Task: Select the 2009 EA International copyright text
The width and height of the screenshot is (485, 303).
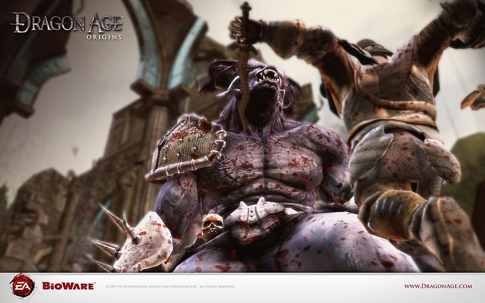Action: pos(170,287)
